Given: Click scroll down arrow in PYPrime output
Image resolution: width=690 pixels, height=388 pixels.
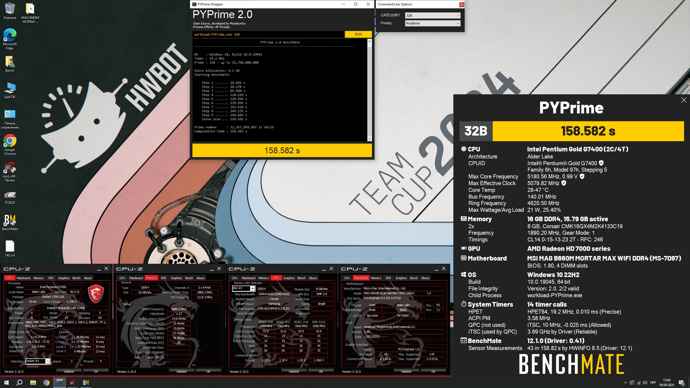Looking at the screenshot, I should [x=370, y=139].
